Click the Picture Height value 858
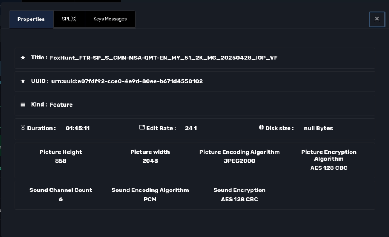The height and width of the screenshot is (237, 389). tap(61, 161)
